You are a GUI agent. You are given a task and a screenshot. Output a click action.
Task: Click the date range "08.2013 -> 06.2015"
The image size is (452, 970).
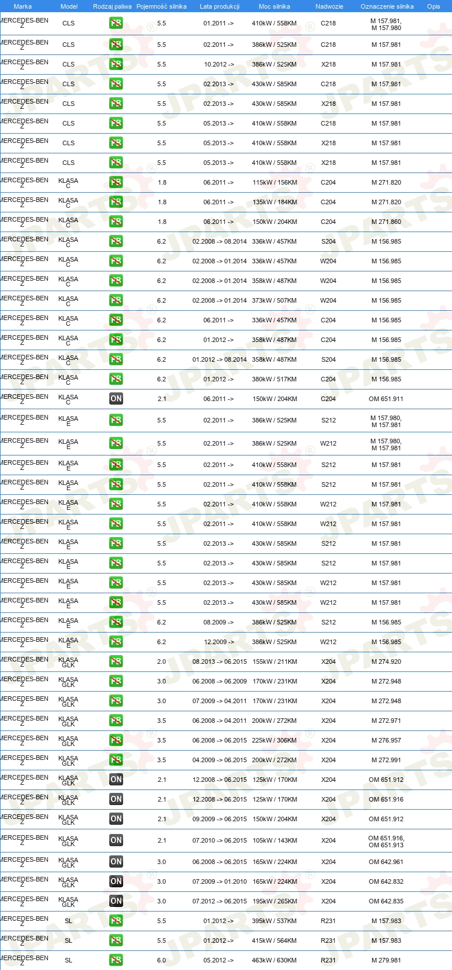[220, 662]
